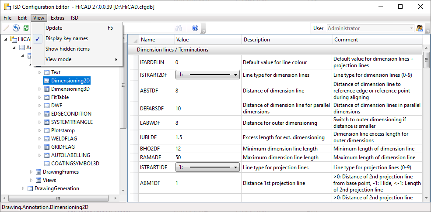Click the table icon of SYSTEMTRIANGLE
Screen dimensions: 431x212
click(x=47, y=122)
